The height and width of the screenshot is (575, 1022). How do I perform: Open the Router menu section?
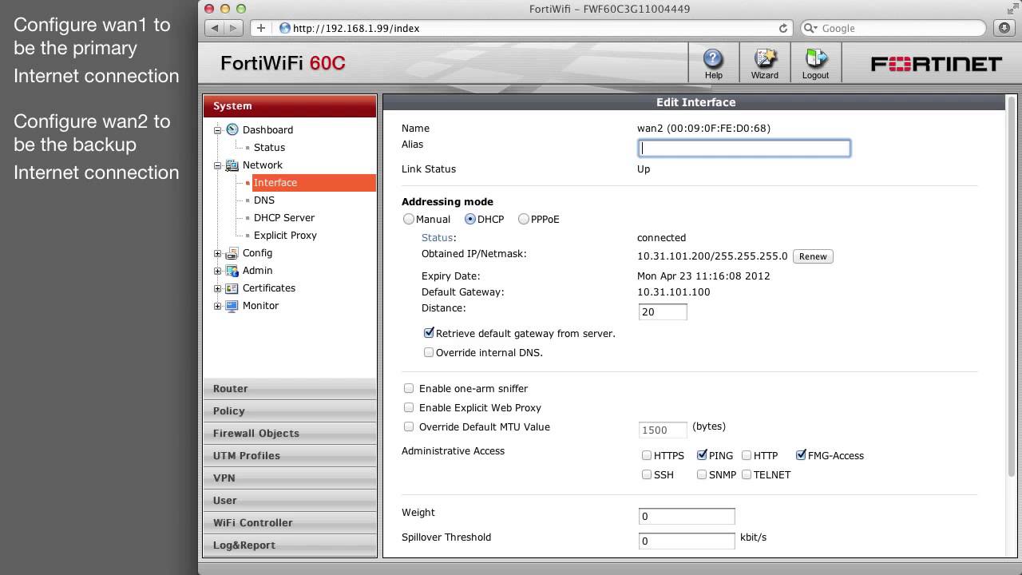(x=290, y=388)
